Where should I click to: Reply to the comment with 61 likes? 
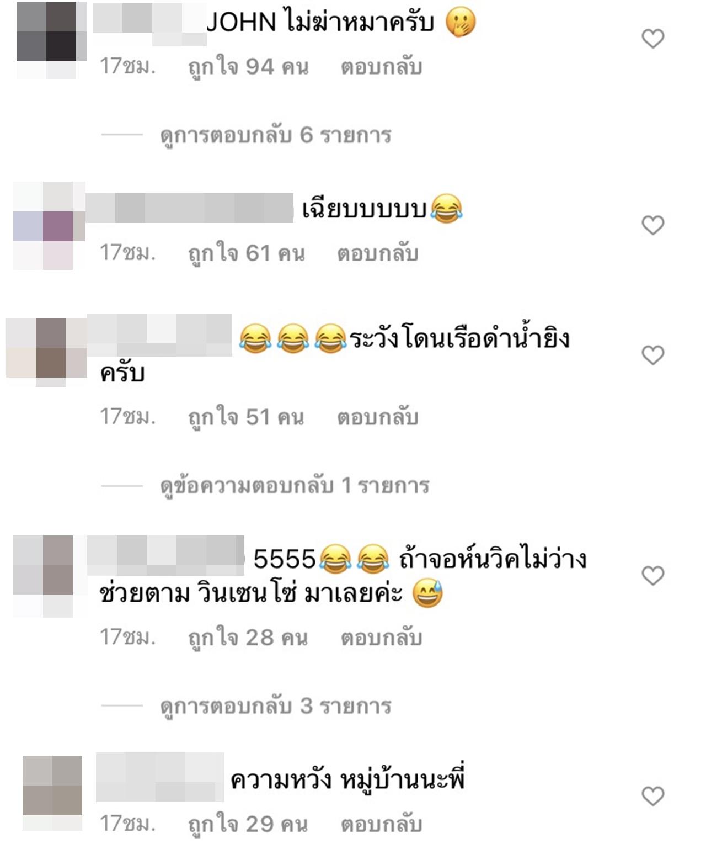[378, 253]
